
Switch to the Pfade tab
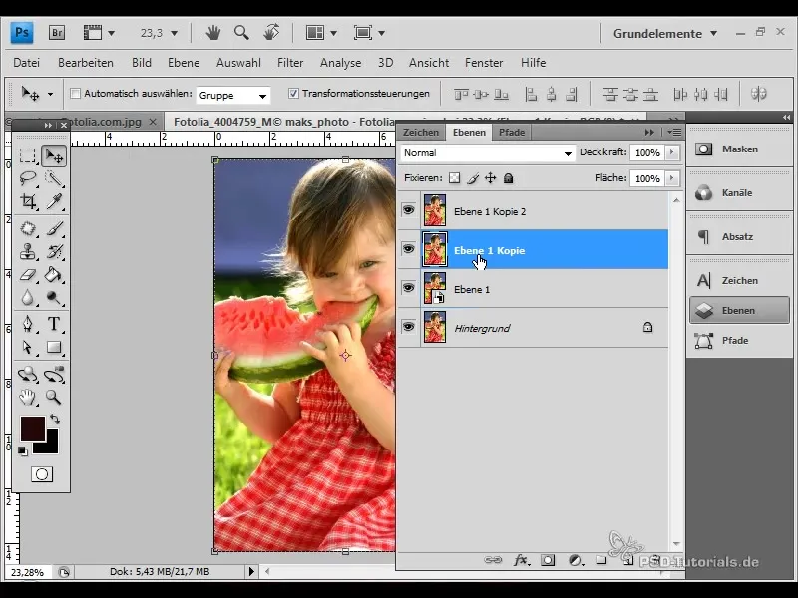click(x=512, y=133)
